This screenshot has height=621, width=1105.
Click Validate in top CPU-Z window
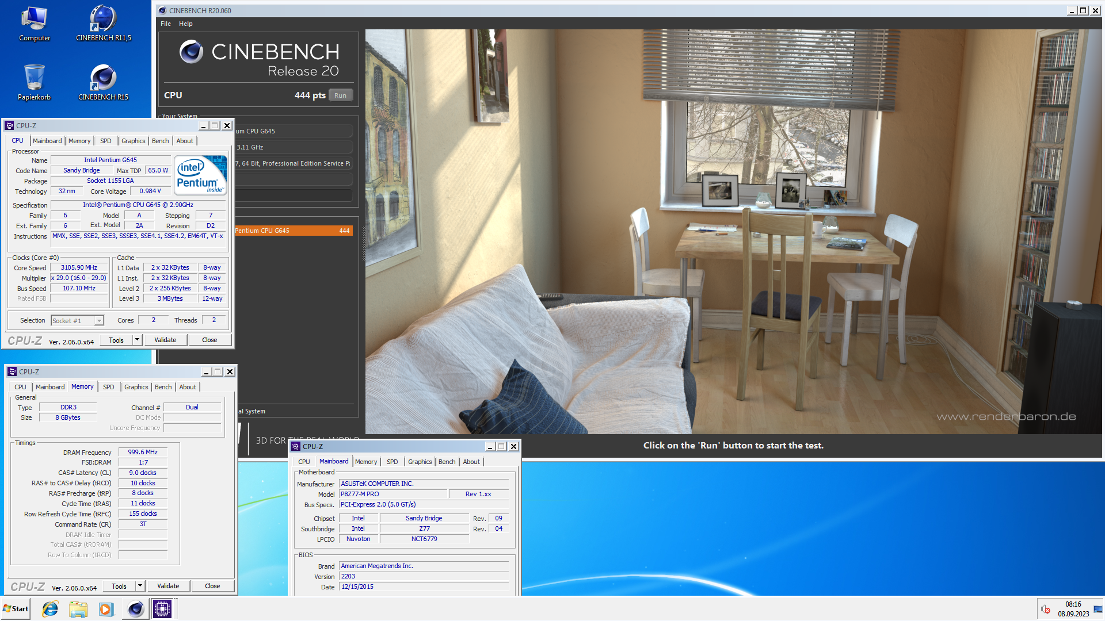tap(165, 340)
